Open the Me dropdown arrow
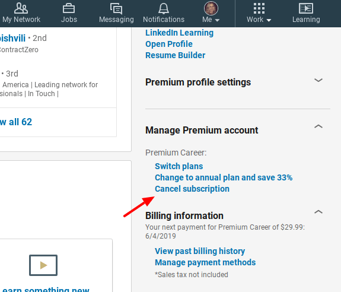The image size is (341, 292). (217, 20)
